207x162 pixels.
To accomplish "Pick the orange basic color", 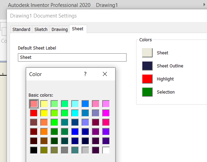I will (44, 131).
